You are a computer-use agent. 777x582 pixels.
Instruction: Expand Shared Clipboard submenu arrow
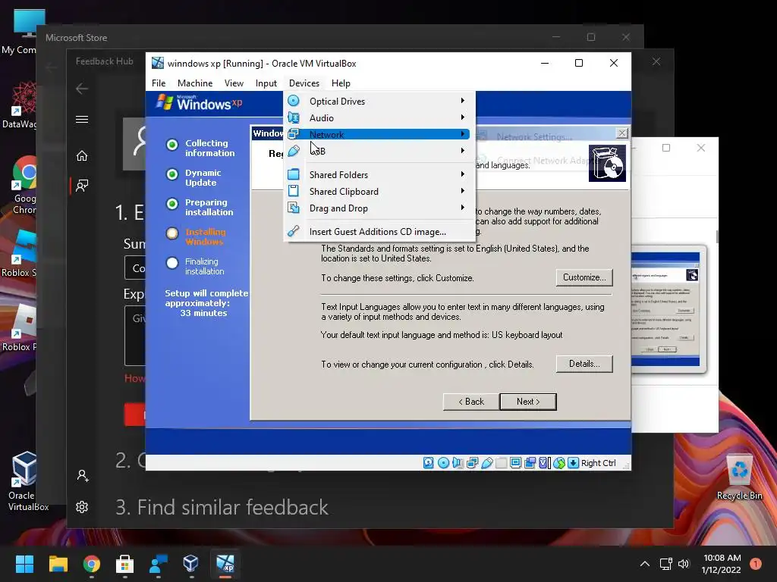462,190
